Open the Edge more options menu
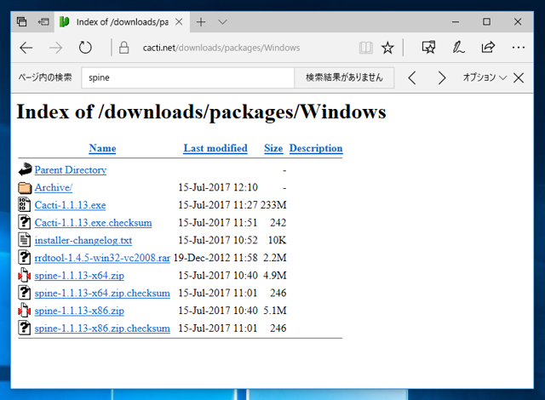The image size is (545, 400). click(x=518, y=48)
